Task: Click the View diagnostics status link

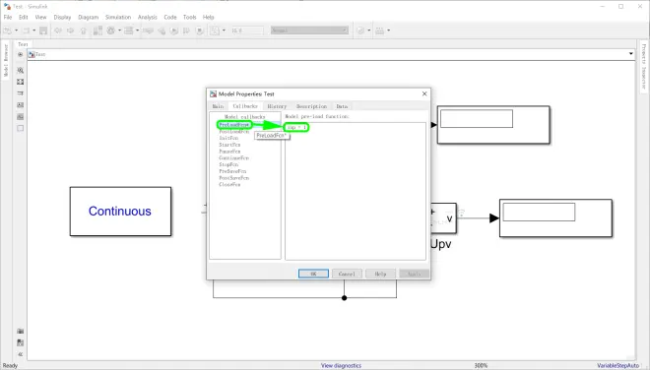Action: tap(341, 365)
